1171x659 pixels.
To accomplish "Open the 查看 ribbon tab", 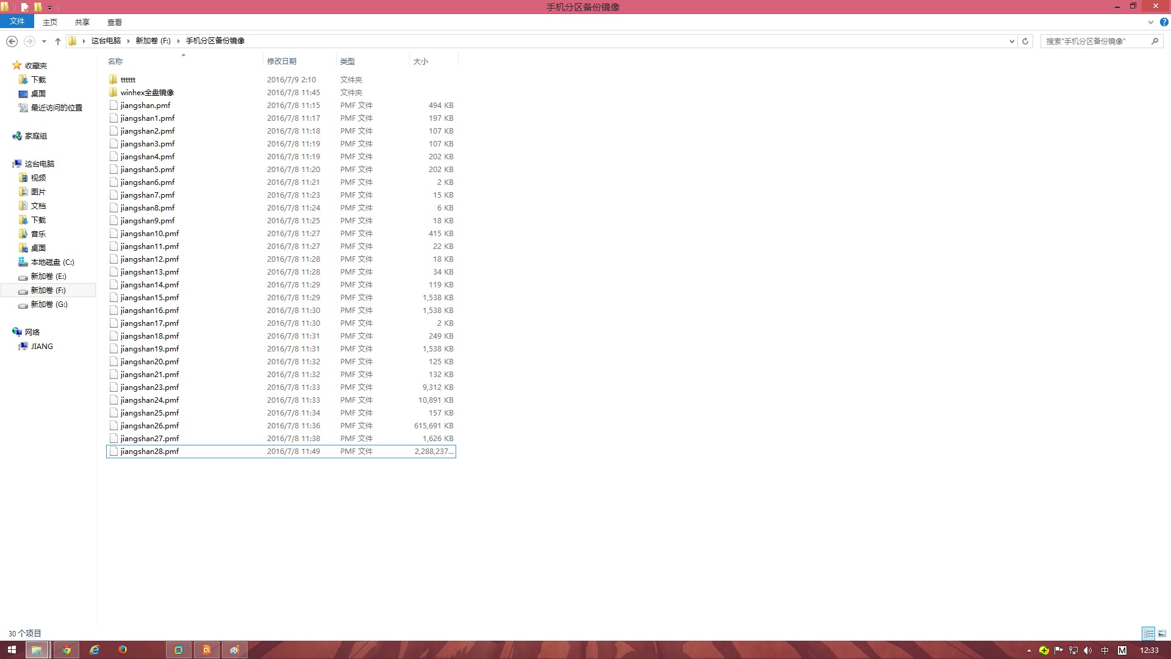I will [115, 22].
